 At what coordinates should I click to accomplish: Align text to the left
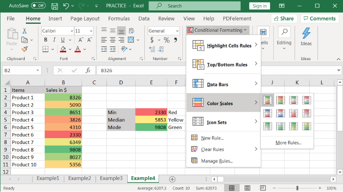click(x=104, y=40)
